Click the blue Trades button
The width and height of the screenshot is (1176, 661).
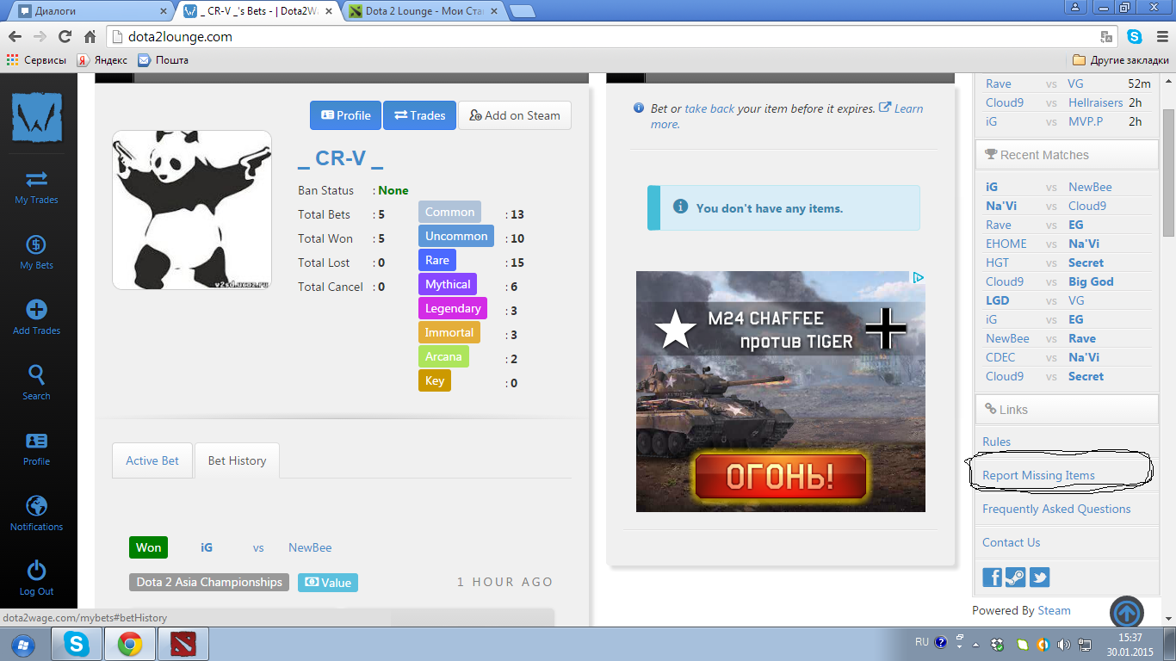[x=419, y=115]
